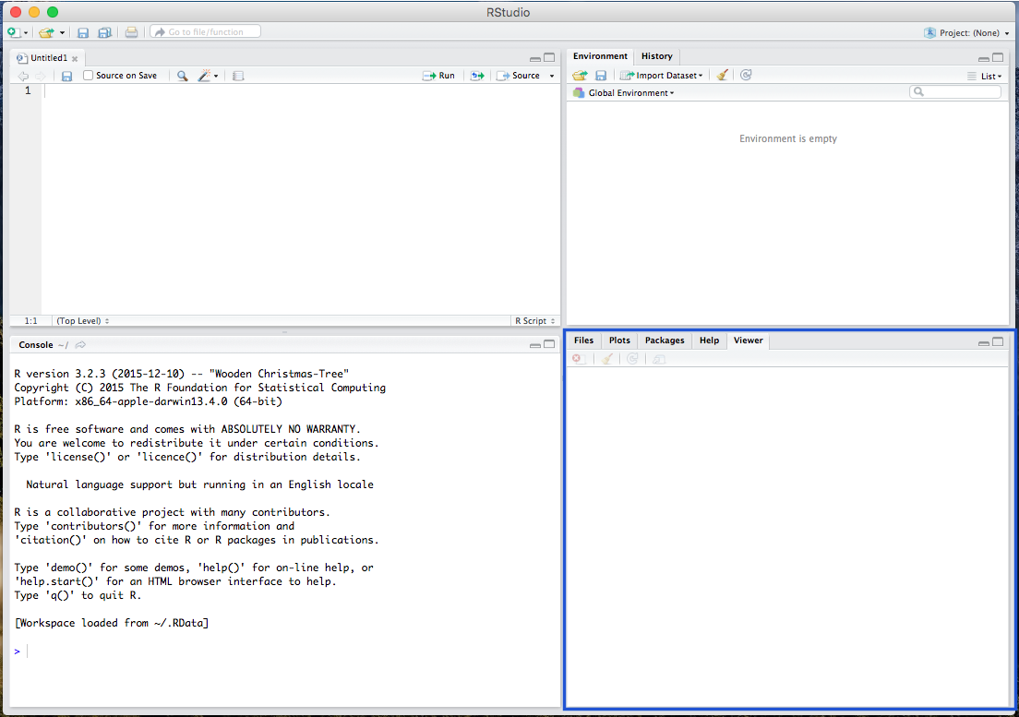Screen dimensions: 1019x717
Task: Click the Compile Notebook icon in editor
Action: point(238,76)
